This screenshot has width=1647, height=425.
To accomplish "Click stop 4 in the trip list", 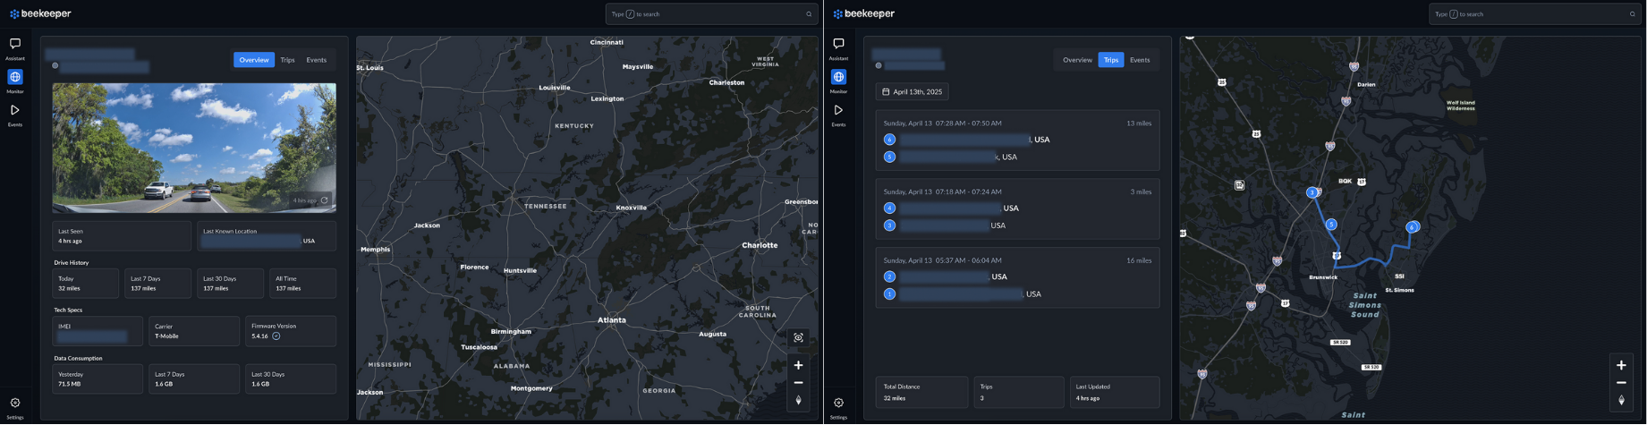I will (x=889, y=208).
